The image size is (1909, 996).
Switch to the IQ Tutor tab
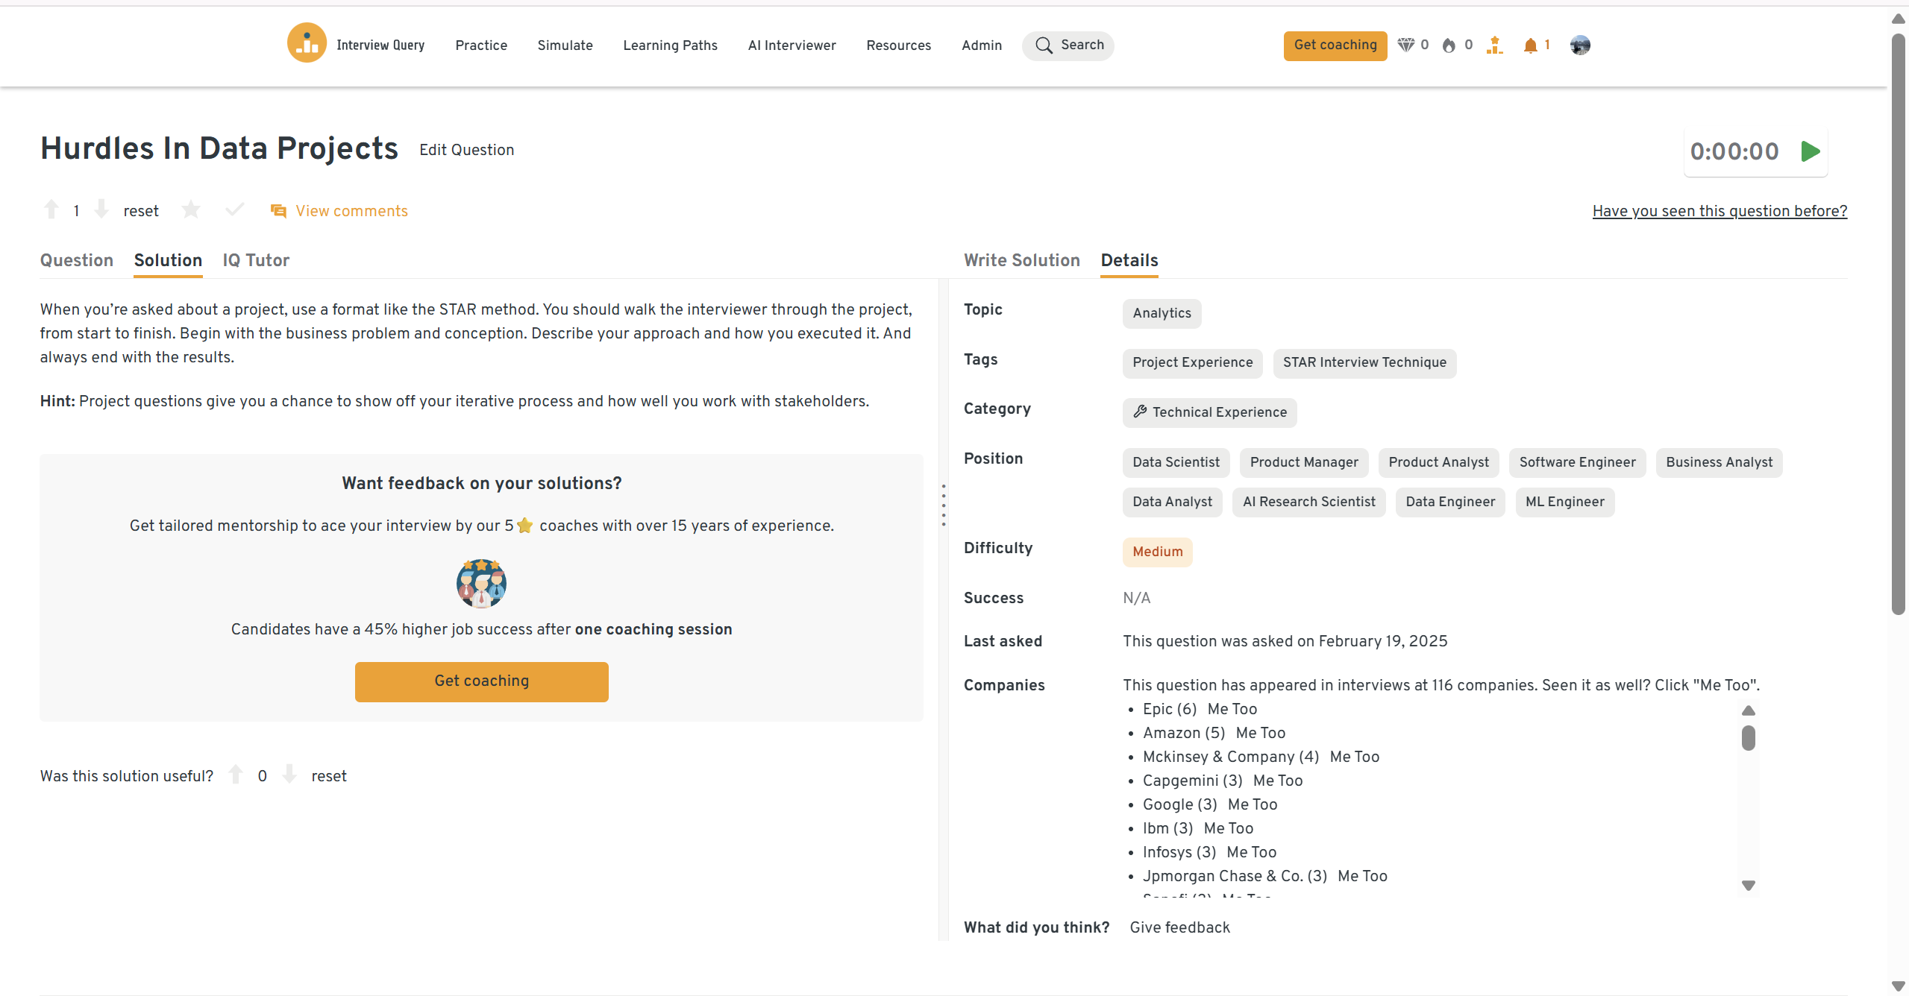[256, 260]
